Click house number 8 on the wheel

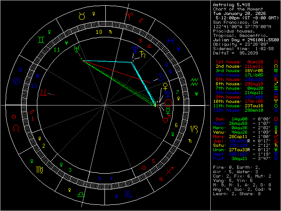(x=167, y=65)
